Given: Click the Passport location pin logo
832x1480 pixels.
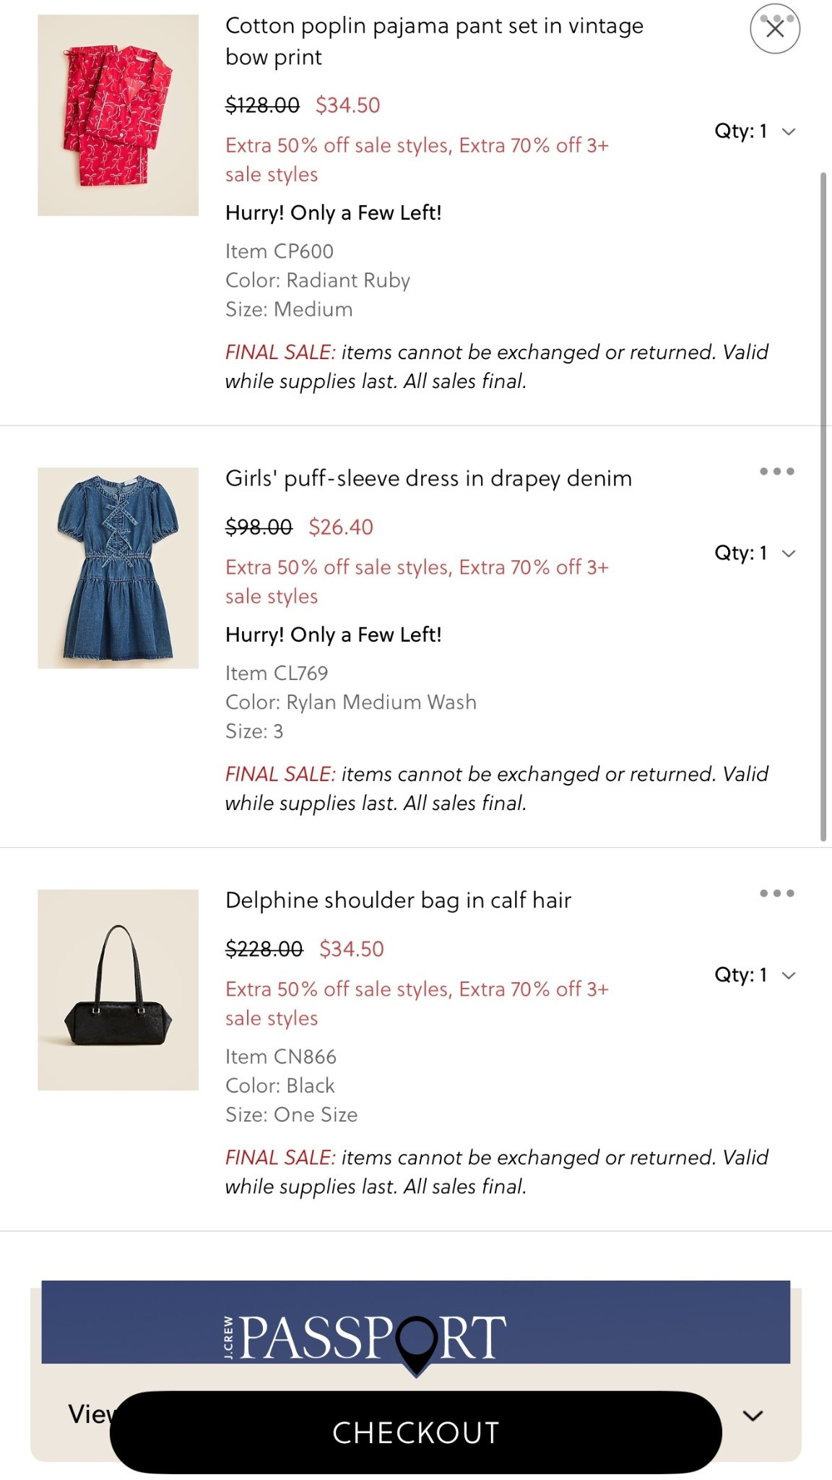Looking at the screenshot, I should point(415,1341).
